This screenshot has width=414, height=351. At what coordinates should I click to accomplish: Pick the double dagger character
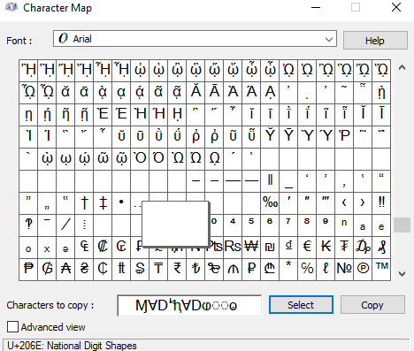[x=103, y=202]
